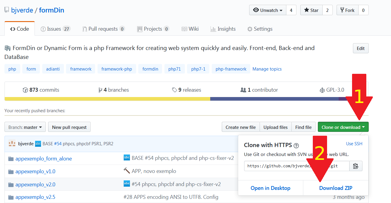Click the Upload files button
The width and height of the screenshot is (391, 203).
[x=276, y=127]
